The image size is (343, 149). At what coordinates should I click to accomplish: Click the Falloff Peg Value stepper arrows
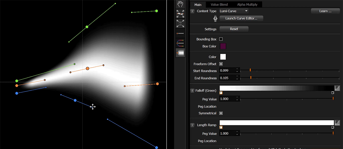238,99
